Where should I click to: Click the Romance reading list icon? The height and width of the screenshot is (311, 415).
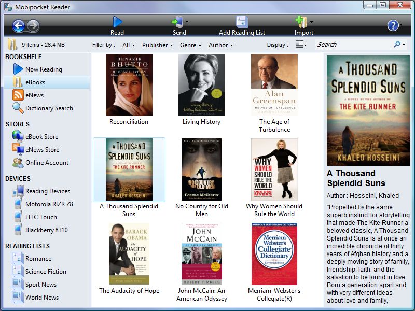pyautogui.click(x=18, y=258)
